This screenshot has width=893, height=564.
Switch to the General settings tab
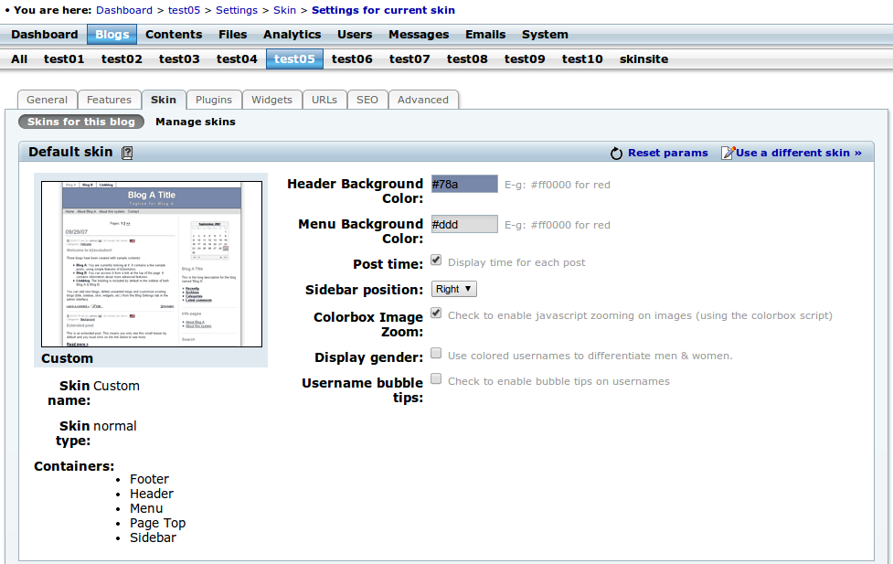click(48, 100)
